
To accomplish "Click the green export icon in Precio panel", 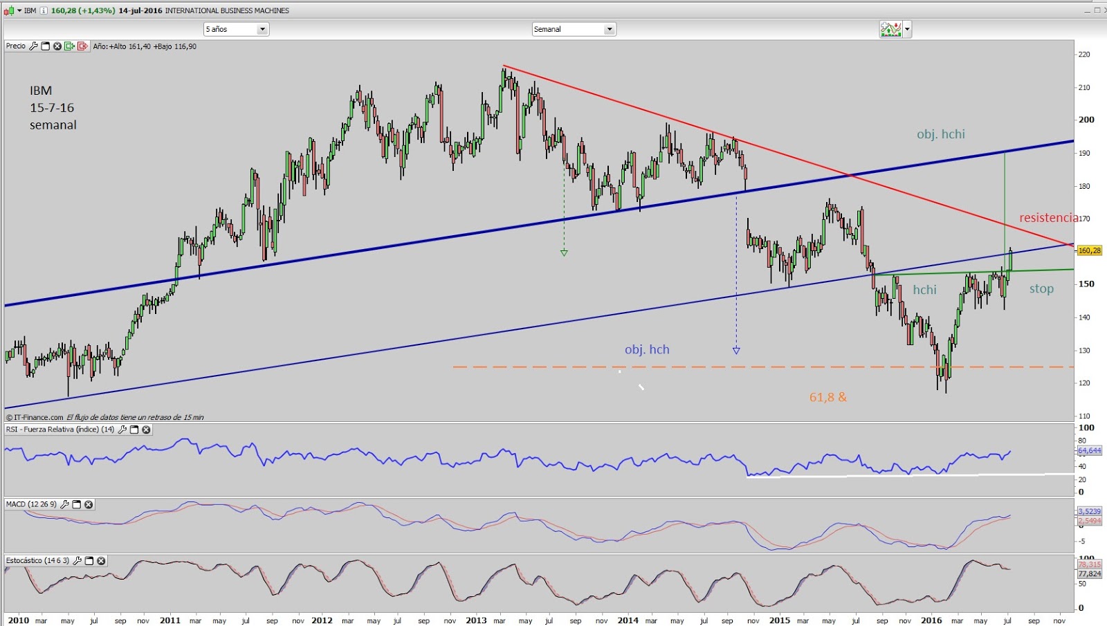I will pos(70,46).
